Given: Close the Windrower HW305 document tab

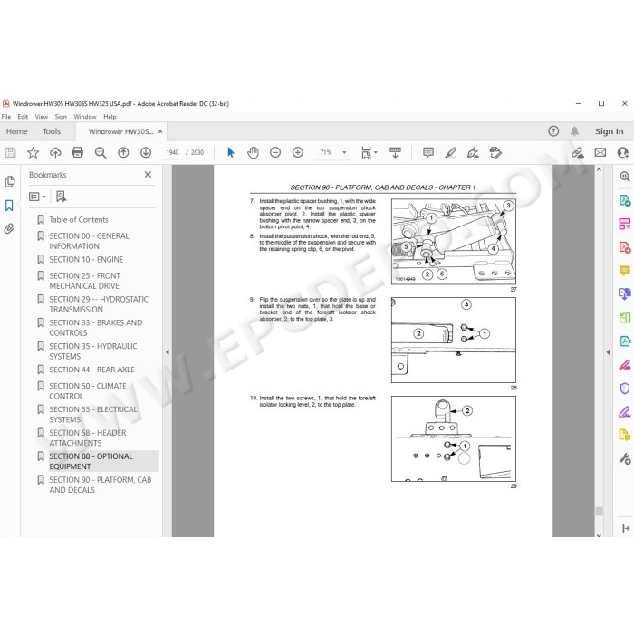Looking at the screenshot, I should pyautogui.click(x=160, y=131).
